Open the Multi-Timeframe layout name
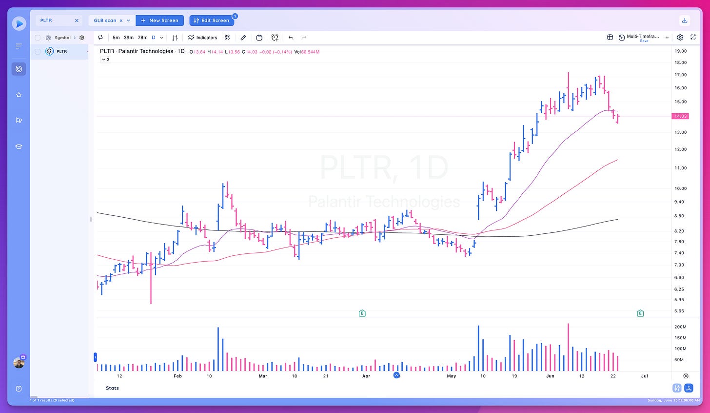Screen dimensions: 710x413 coord(643,36)
